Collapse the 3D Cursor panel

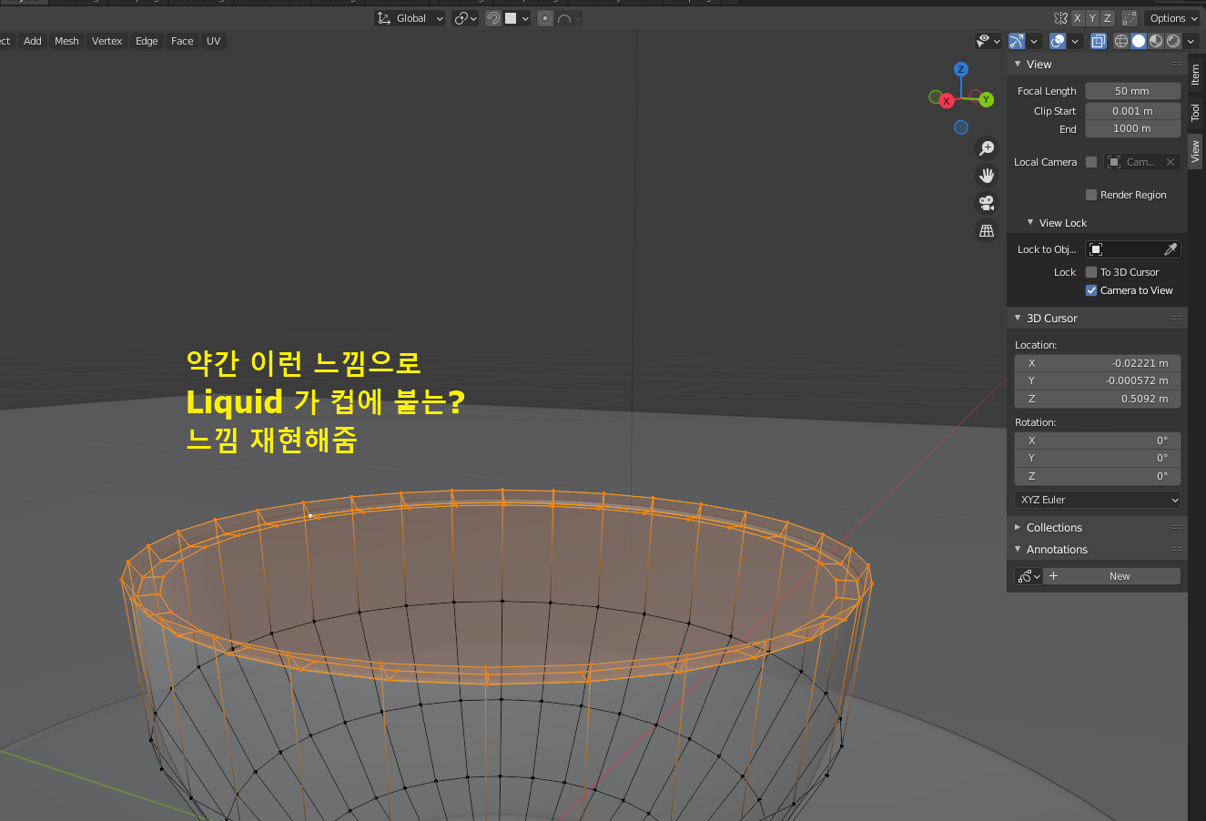[1018, 319]
